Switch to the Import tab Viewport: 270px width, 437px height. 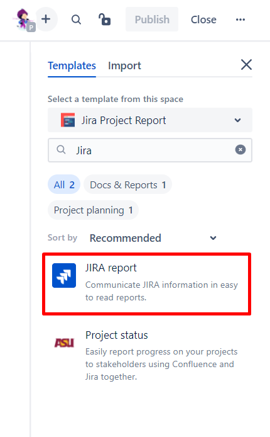coord(124,65)
